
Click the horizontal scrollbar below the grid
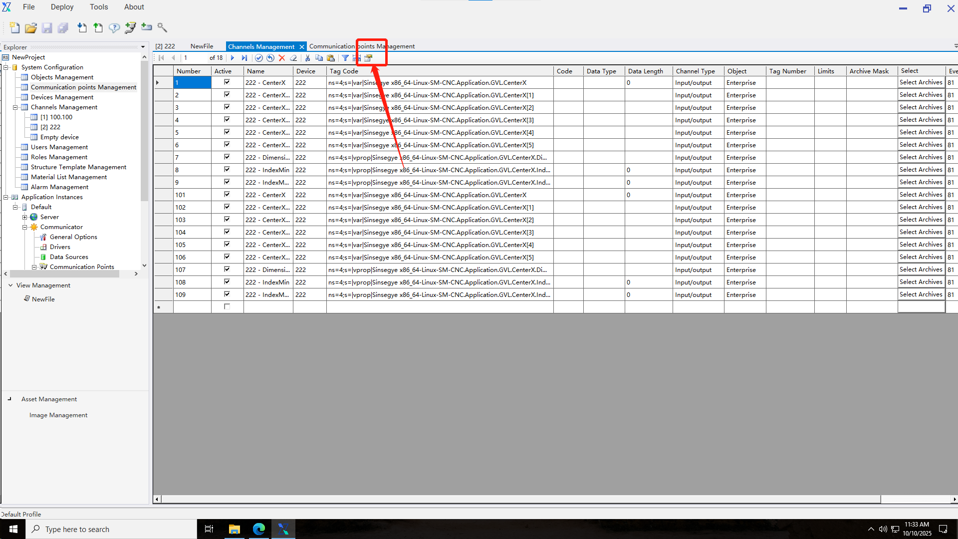click(519, 499)
